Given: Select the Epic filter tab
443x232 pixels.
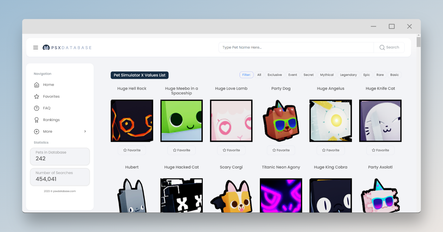Looking at the screenshot, I should coord(367,75).
